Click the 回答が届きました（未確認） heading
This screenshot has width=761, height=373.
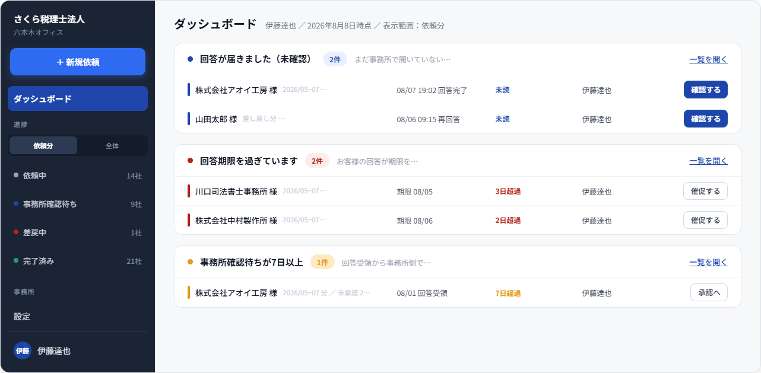[x=256, y=59]
